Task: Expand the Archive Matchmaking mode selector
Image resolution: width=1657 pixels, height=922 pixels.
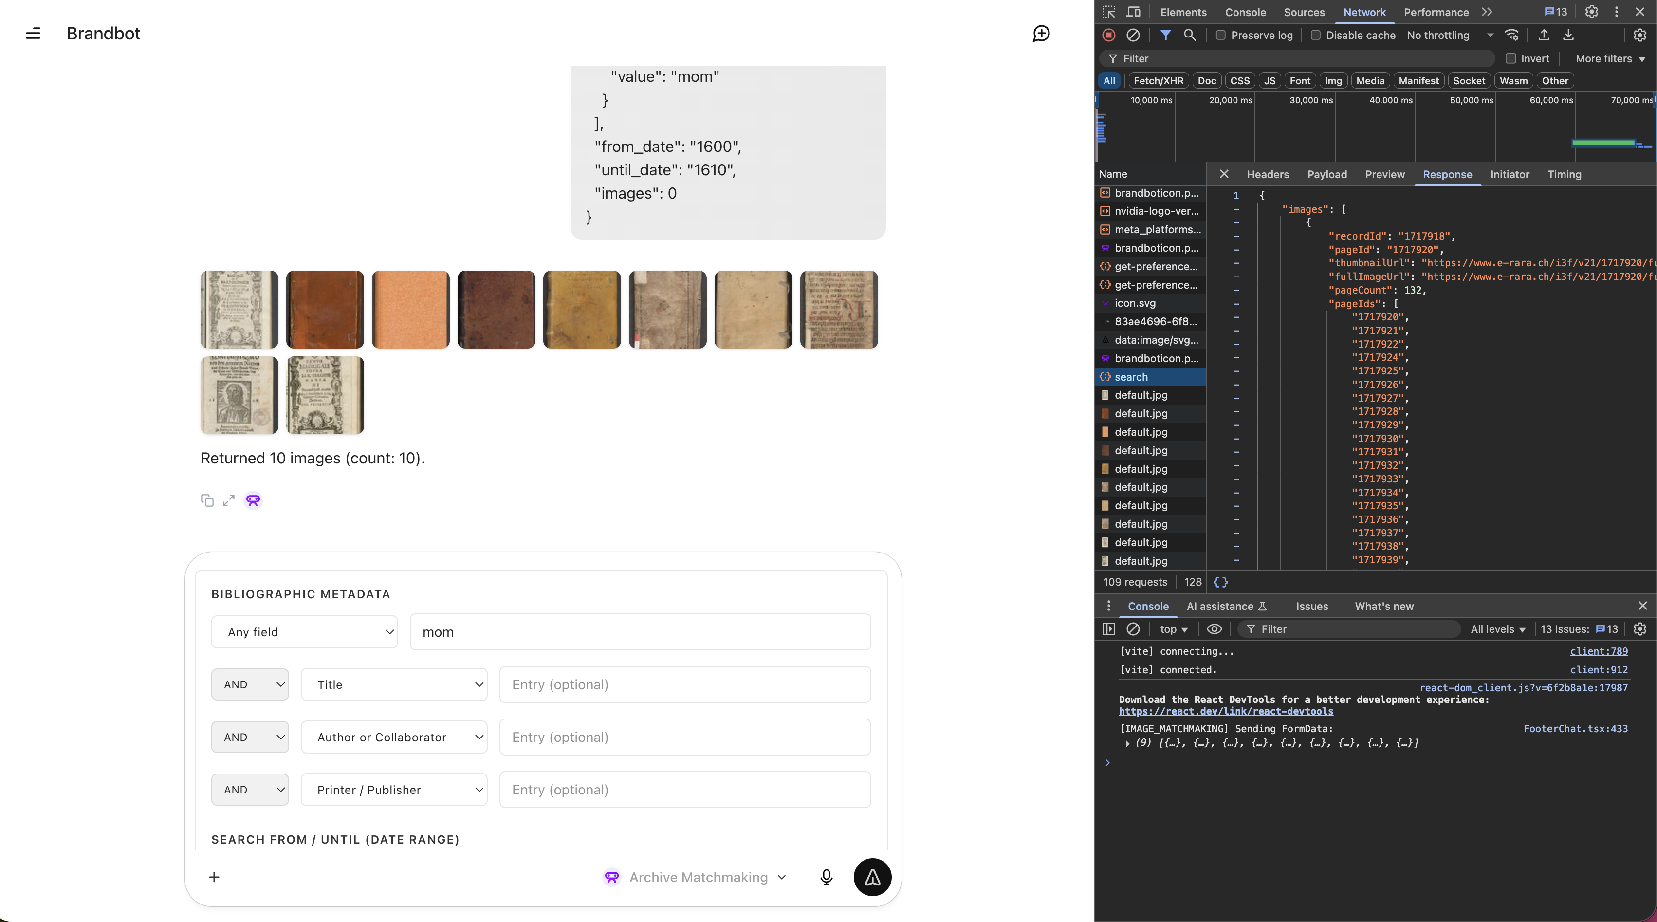Action: (x=698, y=878)
